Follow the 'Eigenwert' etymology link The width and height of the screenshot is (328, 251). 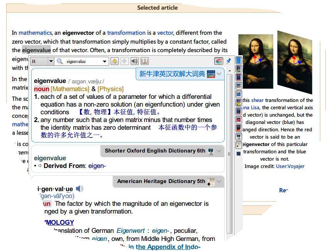point(131,231)
